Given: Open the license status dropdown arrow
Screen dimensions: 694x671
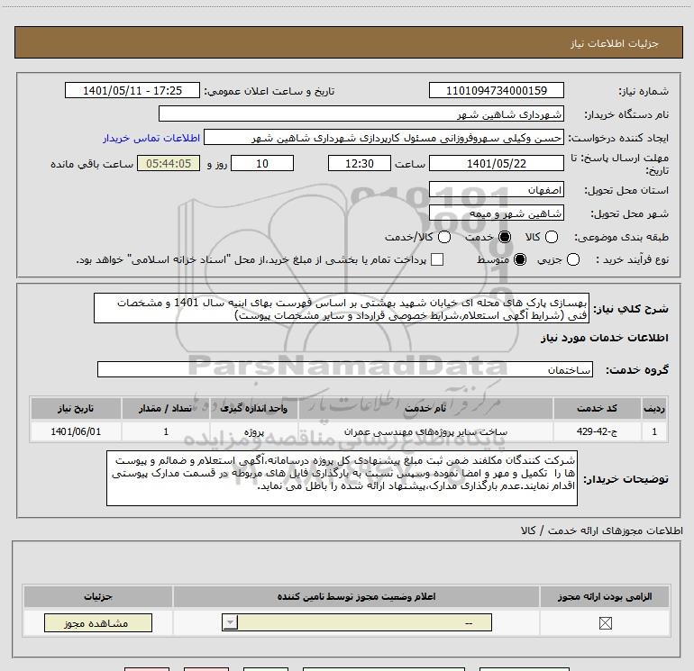Looking at the screenshot, I should tap(230, 622).
